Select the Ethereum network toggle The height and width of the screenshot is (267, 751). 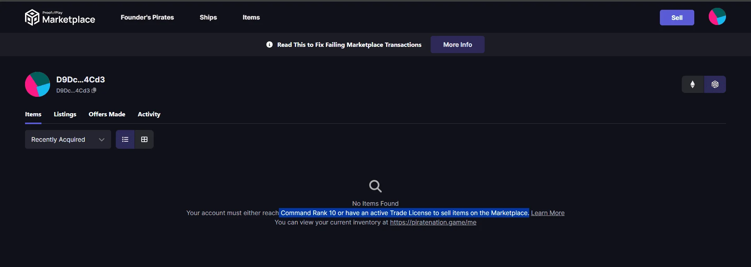(693, 84)
